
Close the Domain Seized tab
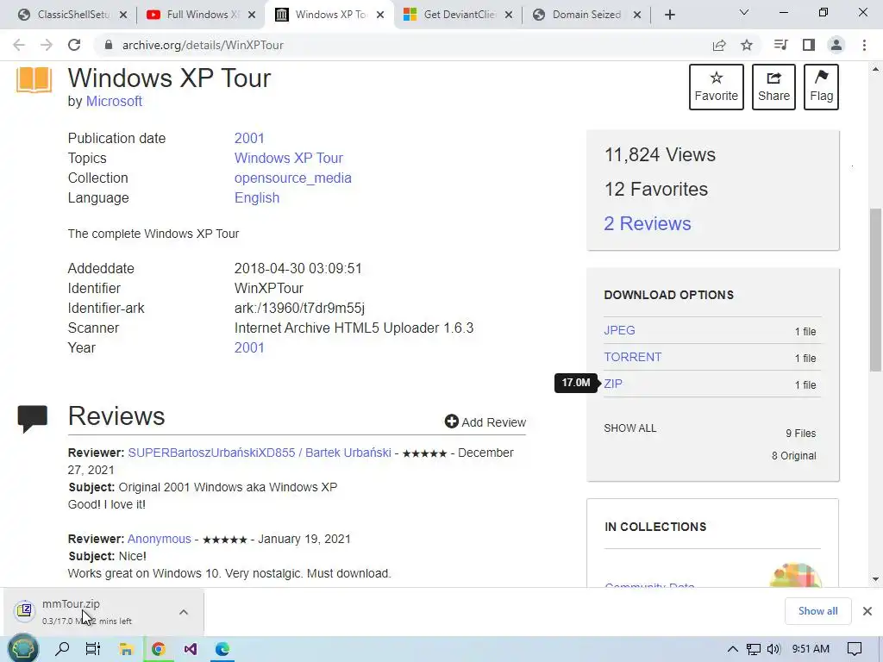637,15
